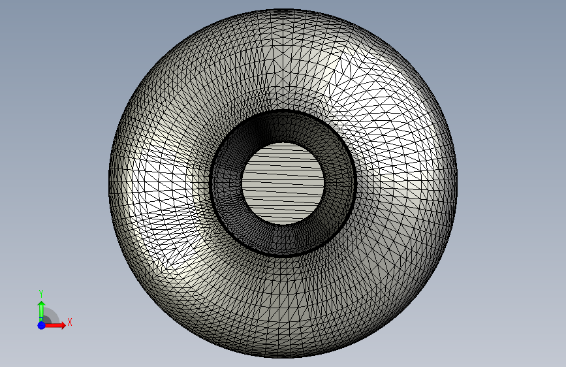Click the green "Y" axis label
The width and height of the screenshot is (566, 367).
[x=41, y=294]
